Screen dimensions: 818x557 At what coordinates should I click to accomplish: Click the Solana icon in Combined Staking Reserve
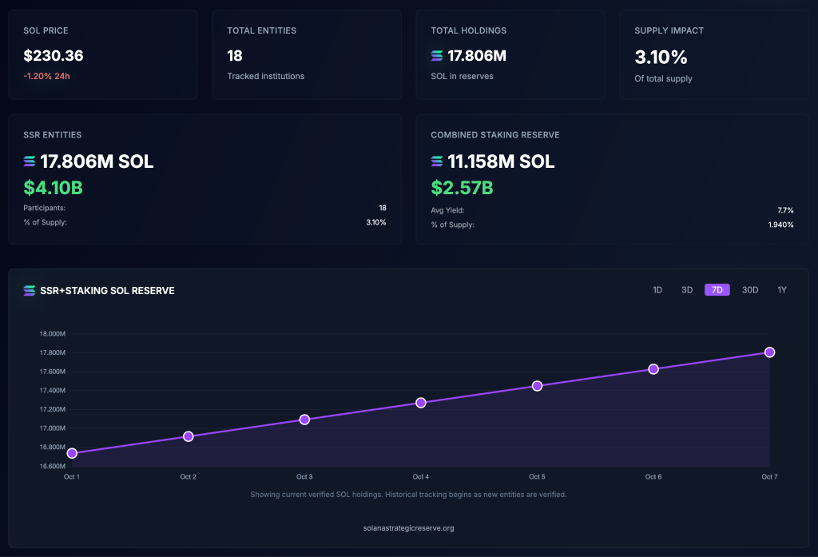tap(436, 161)
